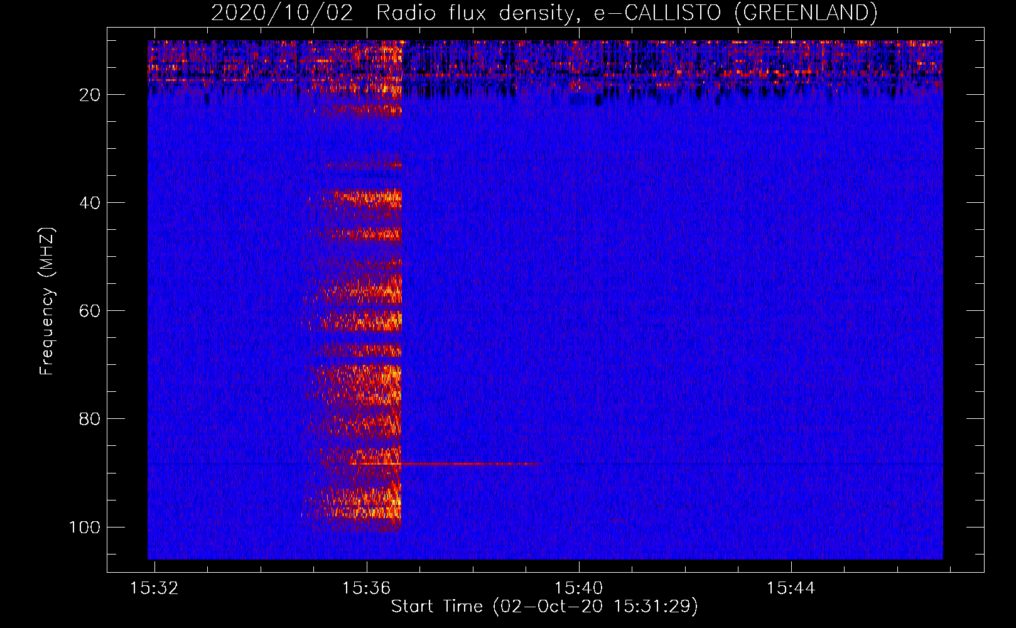The width and height of the screenshot is (1016, 628).
Task: Click the x-axis label 'Start Time (02-Oct-20 15:31:29)'
Action: click(544, 606)
